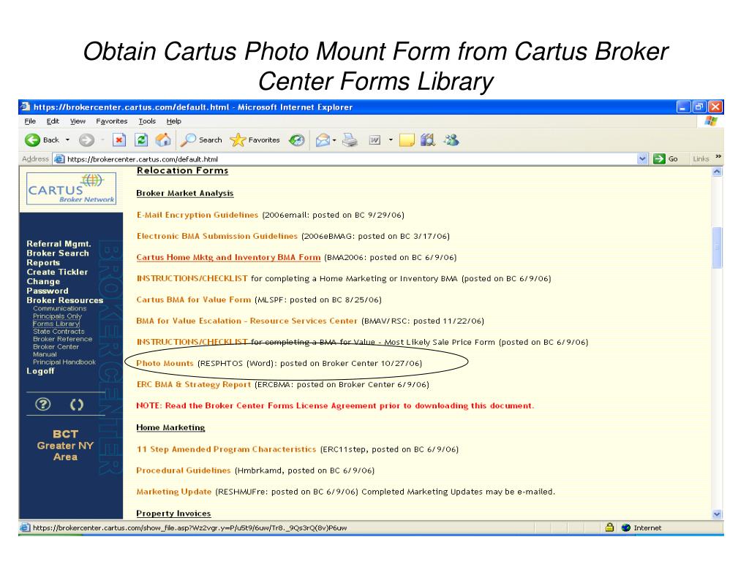749x561 pixels.
Task: Click the scrollbar down arrow
Action: (717, 514)
